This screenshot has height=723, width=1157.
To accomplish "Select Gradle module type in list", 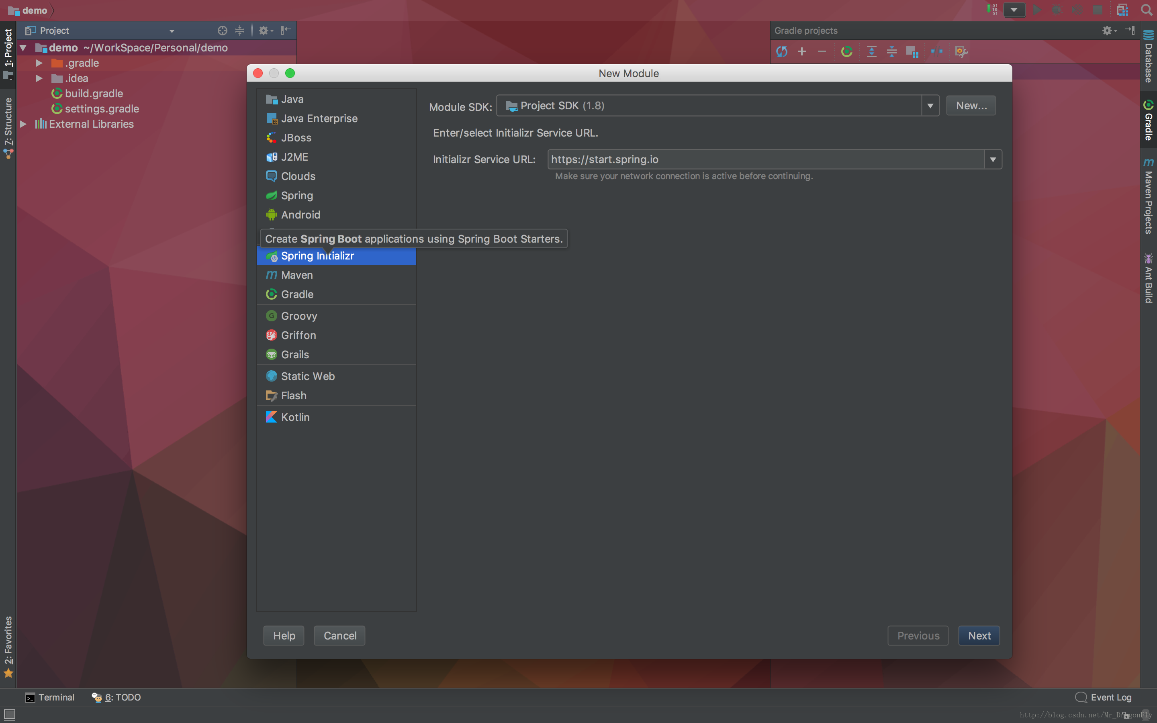I will [337, 294].
